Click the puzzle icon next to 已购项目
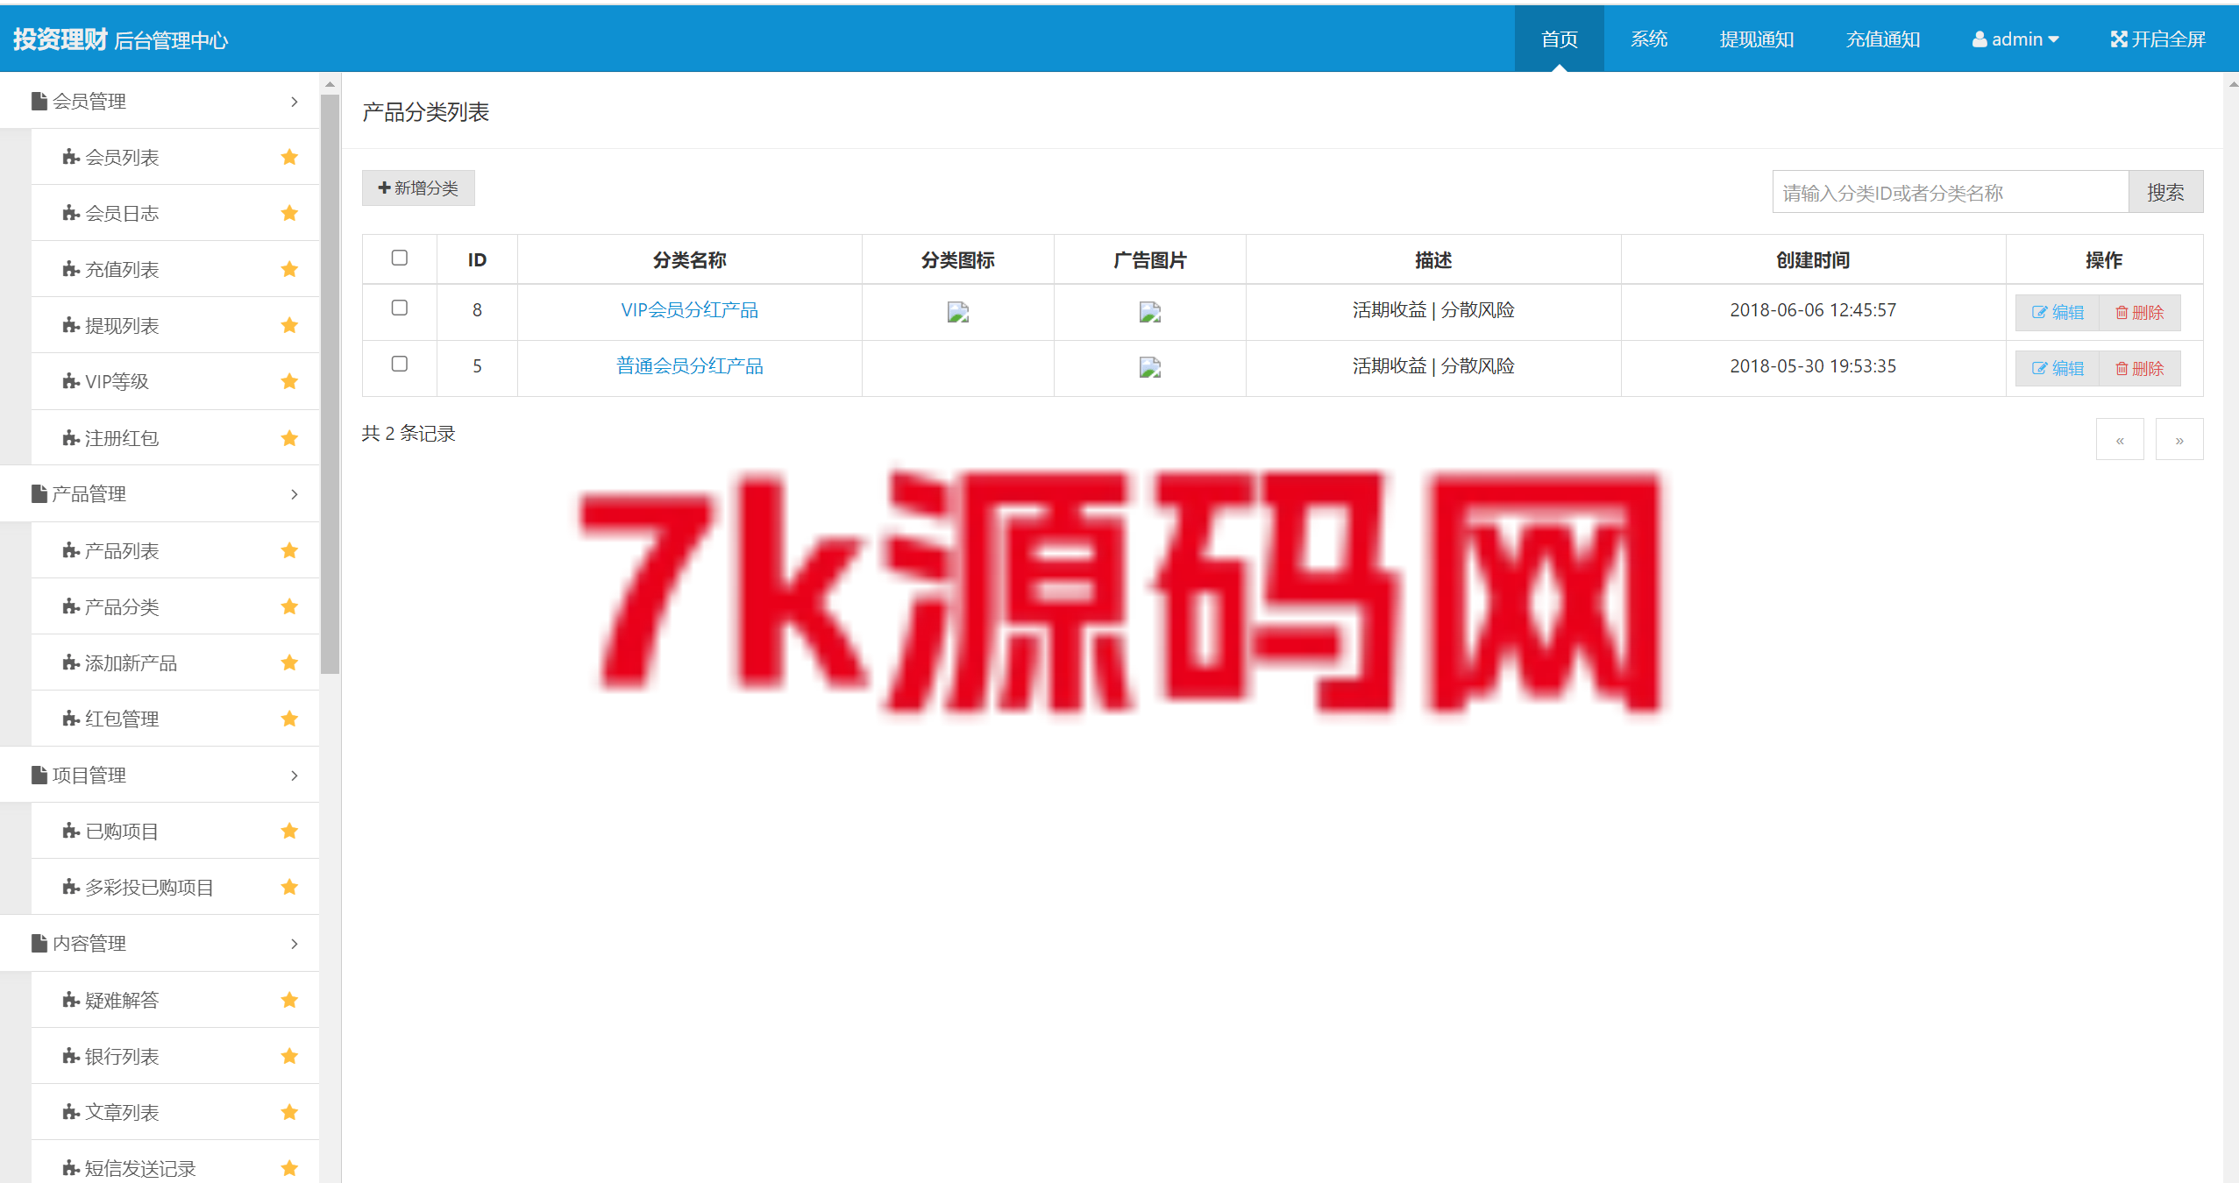 71,831
